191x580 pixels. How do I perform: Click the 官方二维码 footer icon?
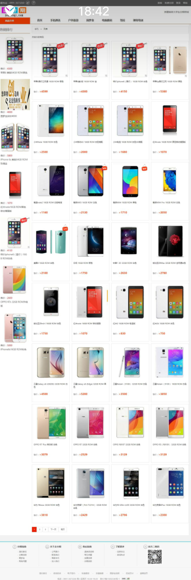(x=145, y=547)
